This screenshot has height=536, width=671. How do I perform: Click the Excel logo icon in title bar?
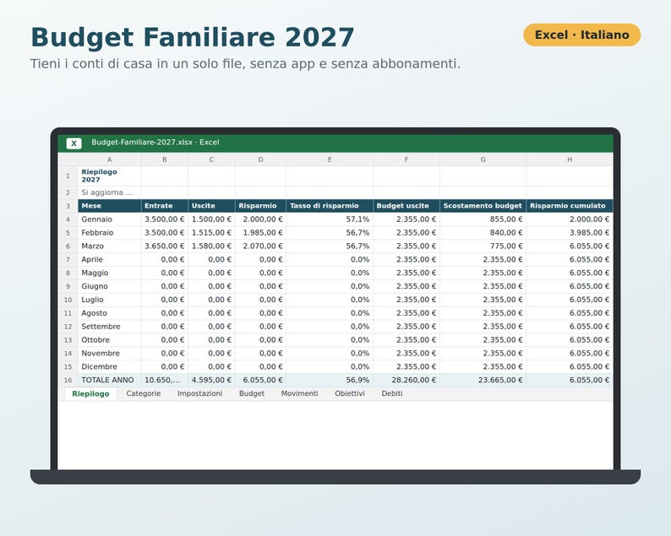tap(74, 143)
